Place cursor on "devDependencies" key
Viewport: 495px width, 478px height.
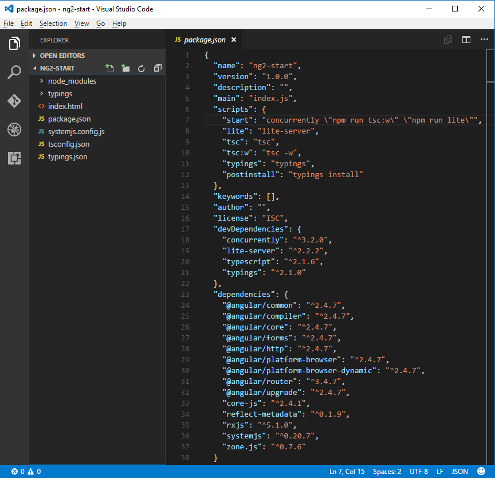click(251, 229)
